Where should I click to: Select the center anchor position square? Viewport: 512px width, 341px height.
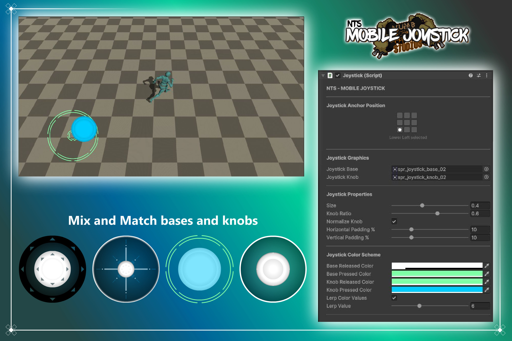[x=407, y=122]
